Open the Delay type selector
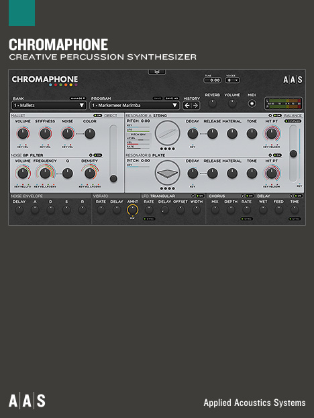 291,196
